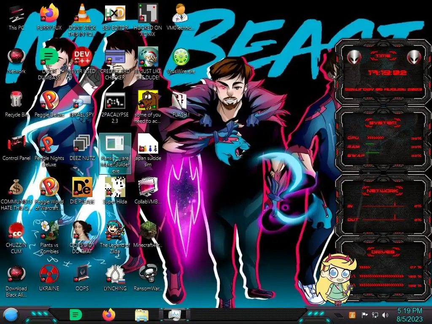This screenshot has height=324, width=432.
Task: Launch the FURRY FUX Firefox shortcut
Action: click(49, 13)
